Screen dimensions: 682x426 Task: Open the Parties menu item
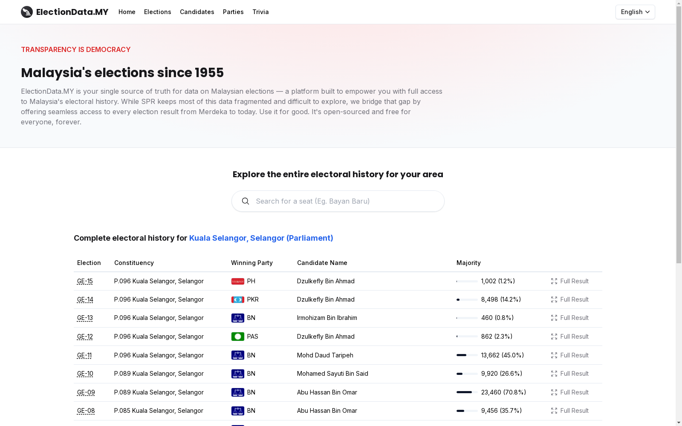pos(233,12)
